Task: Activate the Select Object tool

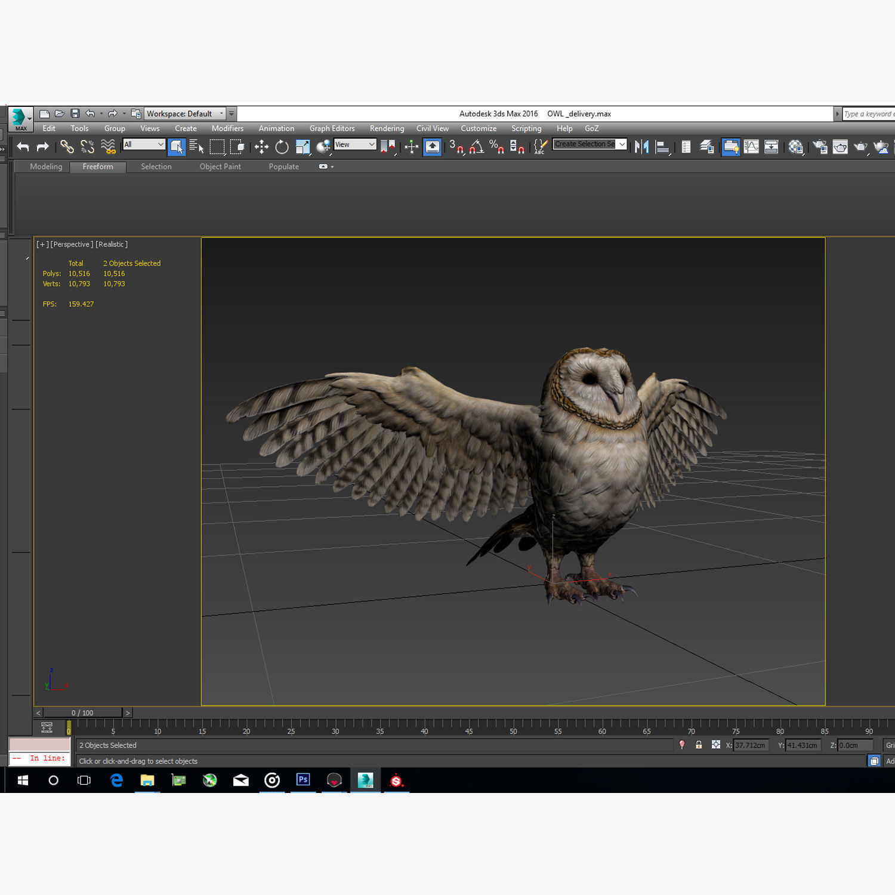Action: [177, 147]
